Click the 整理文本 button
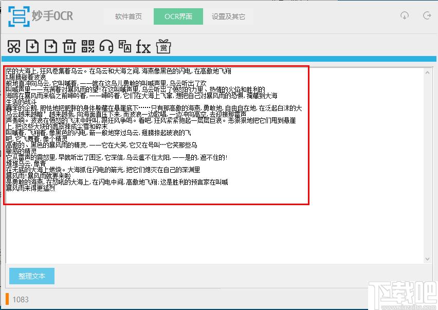The width and height of the screenshot is (438, 310). tap(32, 276)
